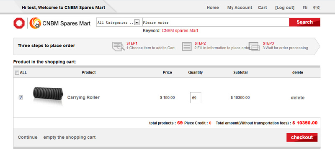This screenshot has width=335, height=160.
Task: Click the STEP2 label text
Action: [200, 43]
